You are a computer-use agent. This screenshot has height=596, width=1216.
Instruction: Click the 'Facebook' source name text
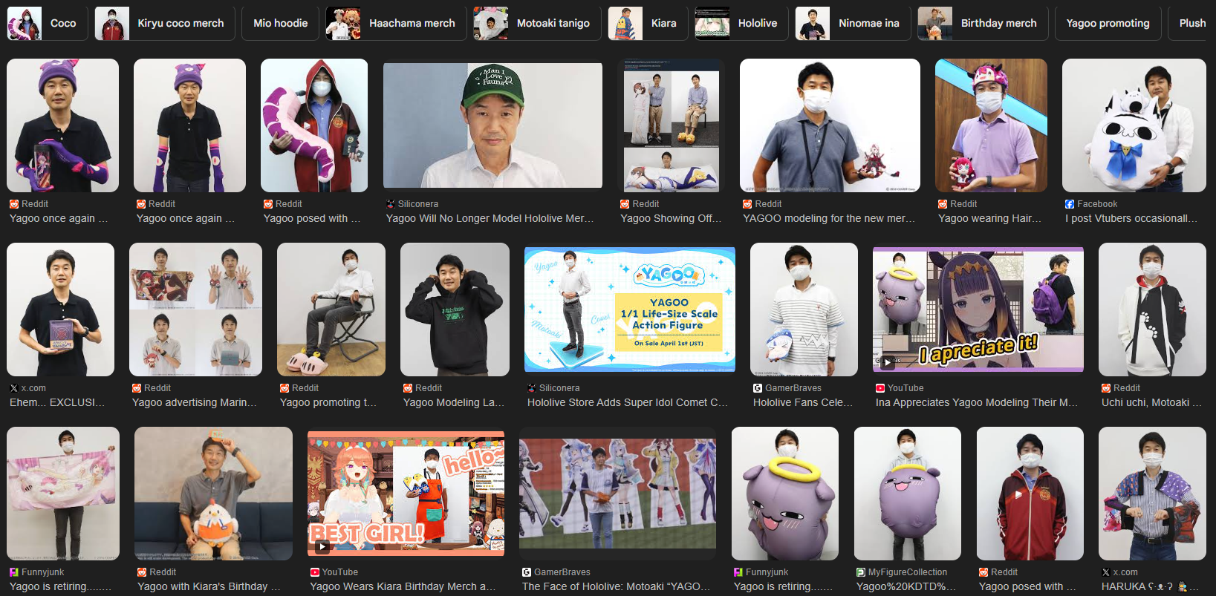1097,204
